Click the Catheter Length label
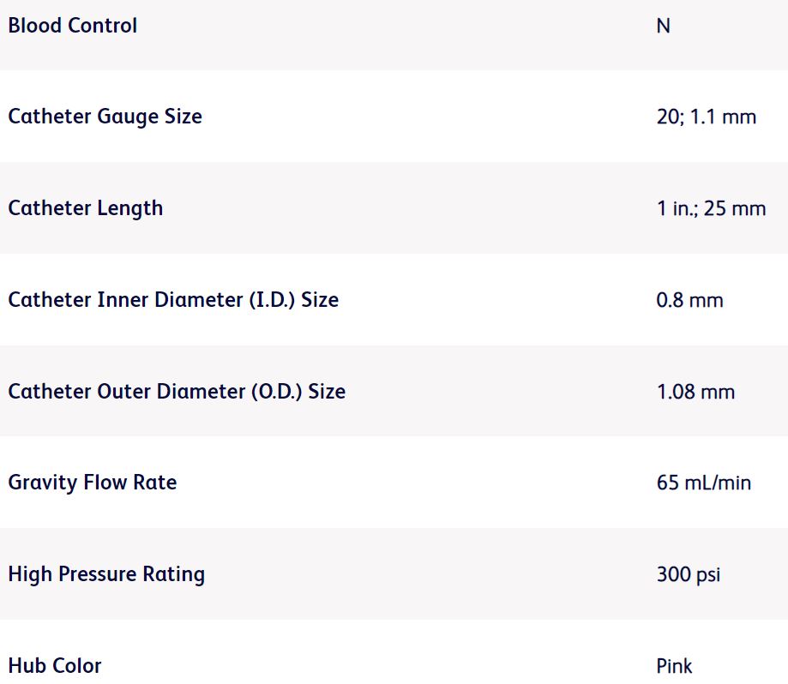This screenshot has width=788, height=684. 85,208
